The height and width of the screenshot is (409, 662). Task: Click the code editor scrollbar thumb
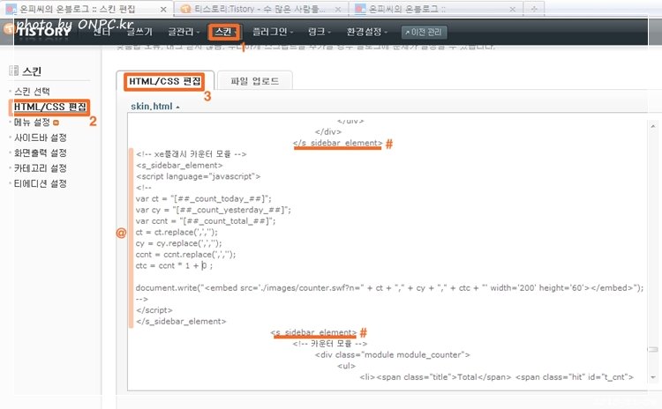pos(653,349)
